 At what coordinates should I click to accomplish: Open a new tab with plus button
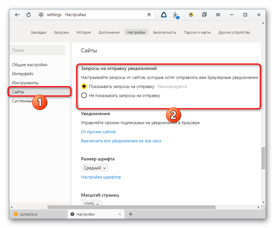(131, 214)
